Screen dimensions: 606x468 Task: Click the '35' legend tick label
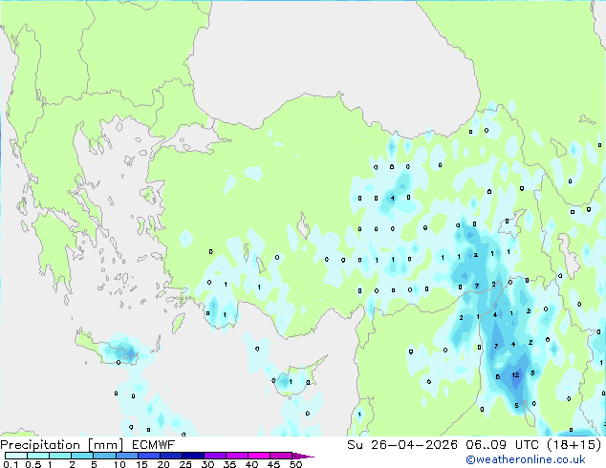tap(229, 464)
